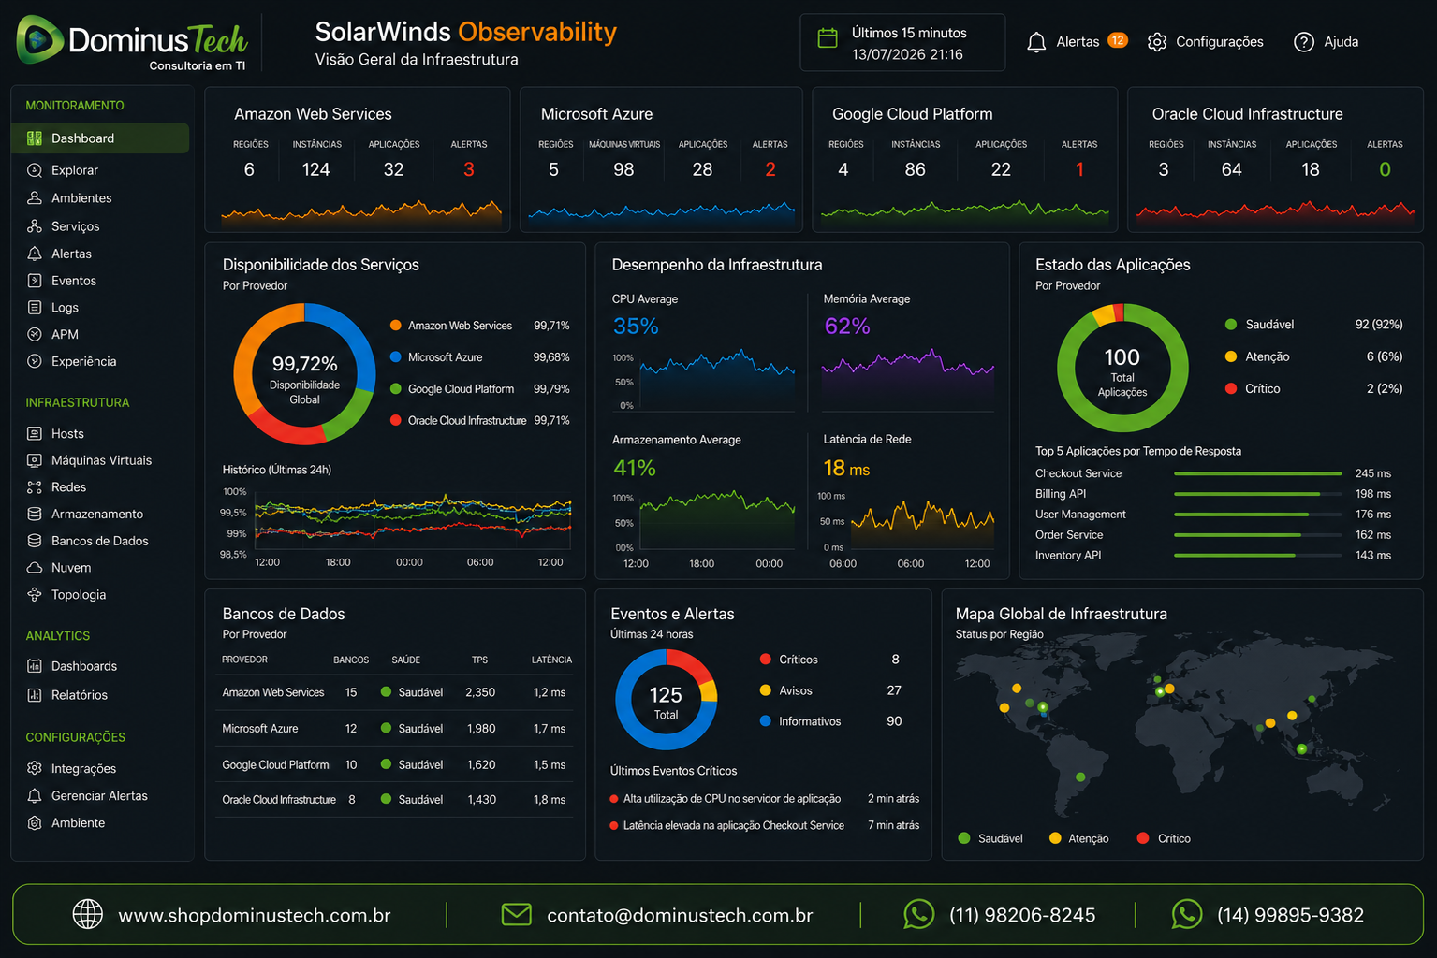The image size is (1437, 958).
Task: Click the Relatórios report icon
Action: pyautogui.click(x=35, y=695)
